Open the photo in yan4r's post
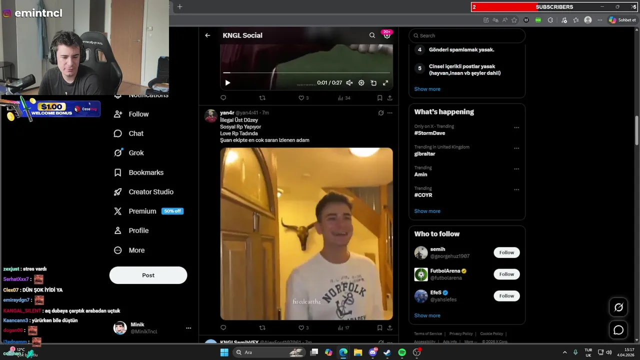 coord(306,233)
